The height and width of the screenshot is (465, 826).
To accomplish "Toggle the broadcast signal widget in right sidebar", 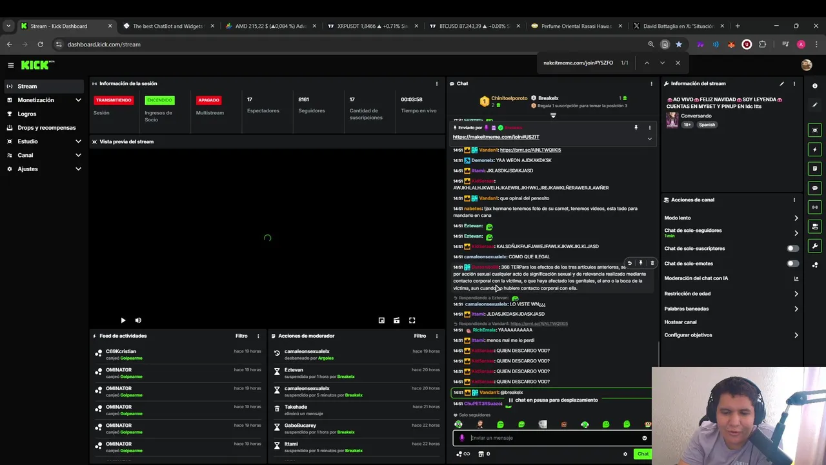I will click(815, 207).
